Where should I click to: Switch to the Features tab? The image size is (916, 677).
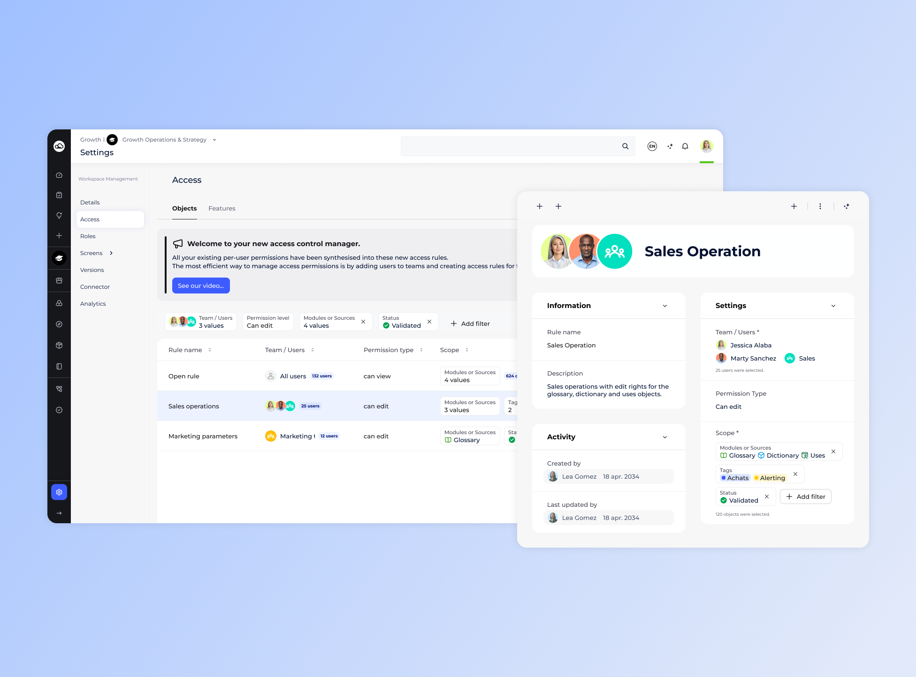pyautogui.click(x=222, y=209)
